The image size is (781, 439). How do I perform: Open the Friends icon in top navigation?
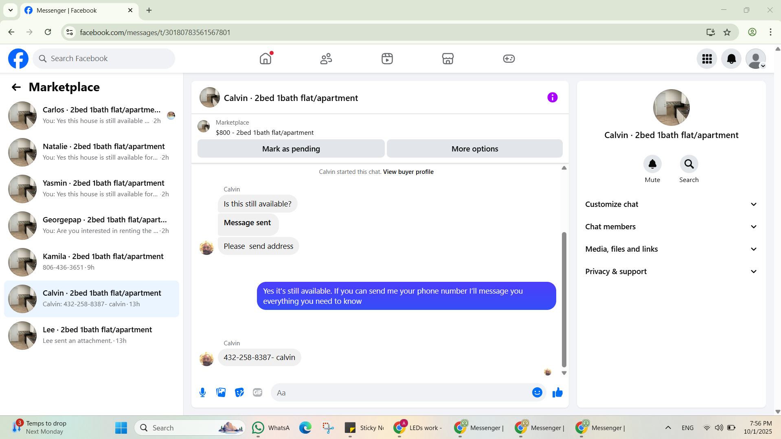[x=326, y=59]
